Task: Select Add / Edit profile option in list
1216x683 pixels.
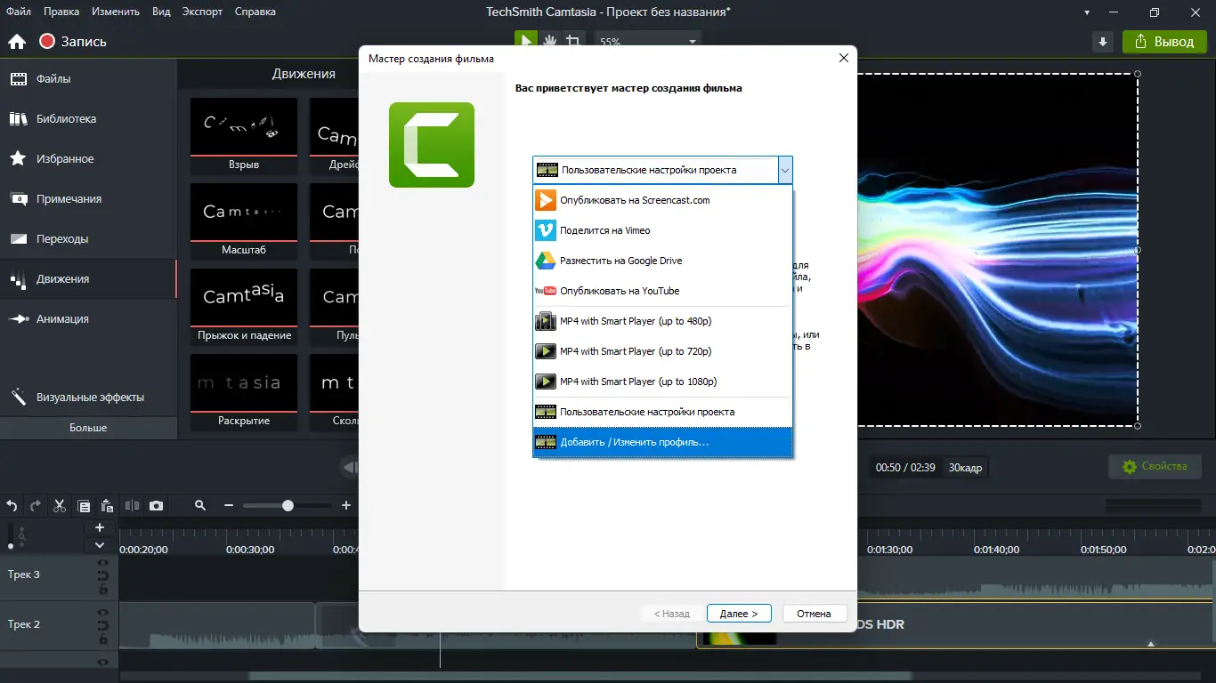Action: [x=662, y=442]
